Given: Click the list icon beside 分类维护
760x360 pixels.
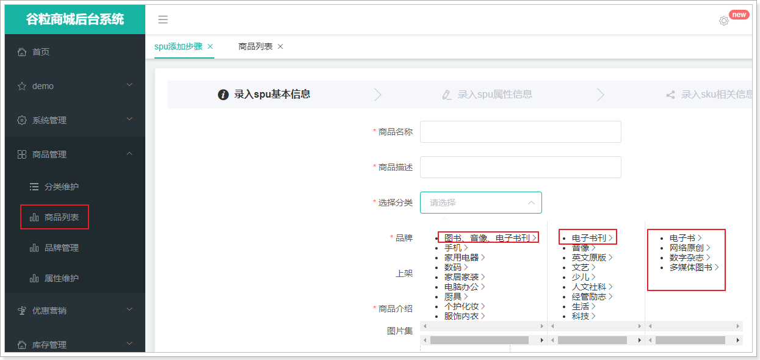Looking at the screenshot, I should click(34, 187).
